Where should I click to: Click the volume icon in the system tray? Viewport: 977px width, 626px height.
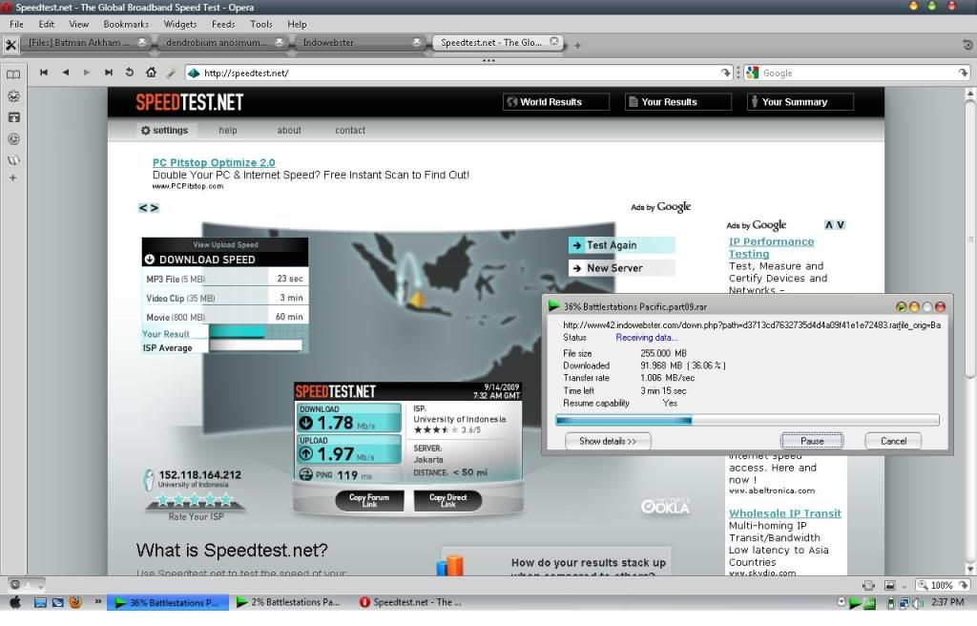point(918,603)
